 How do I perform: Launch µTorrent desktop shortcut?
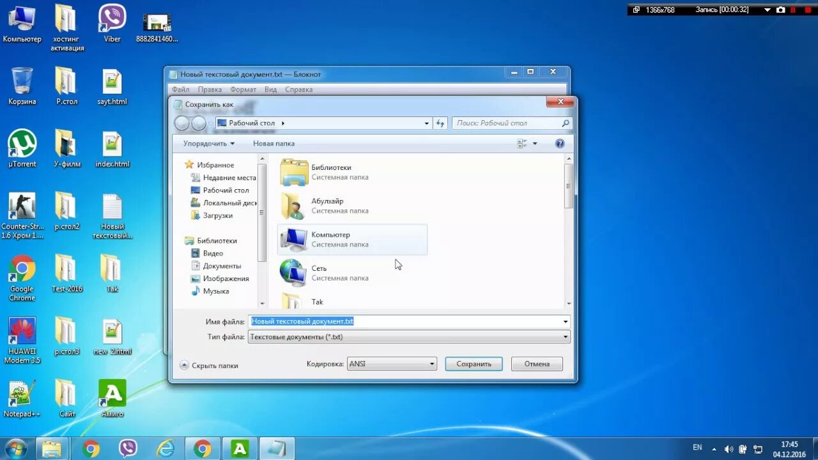(22, 149)
